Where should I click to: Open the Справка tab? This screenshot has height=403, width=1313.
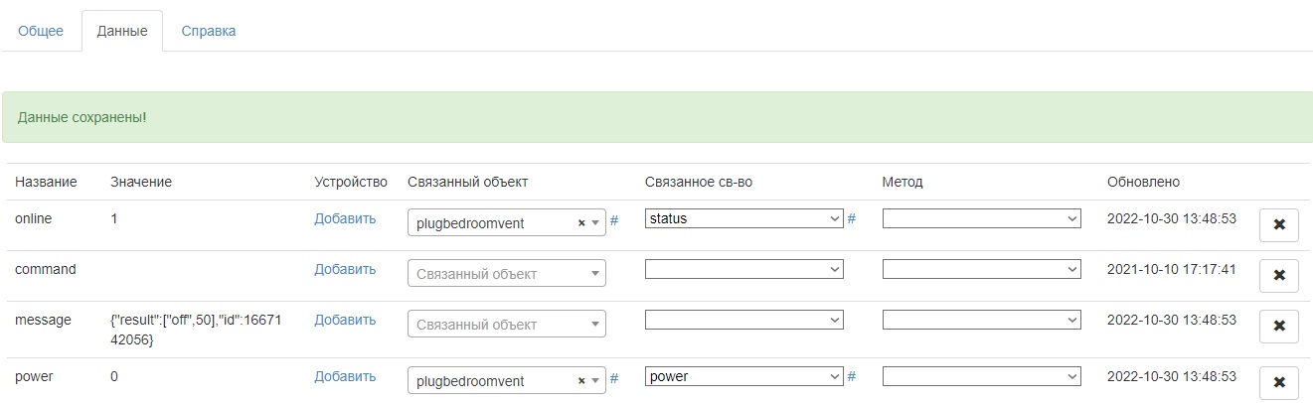pyautogui.click(x=209, y=31)
